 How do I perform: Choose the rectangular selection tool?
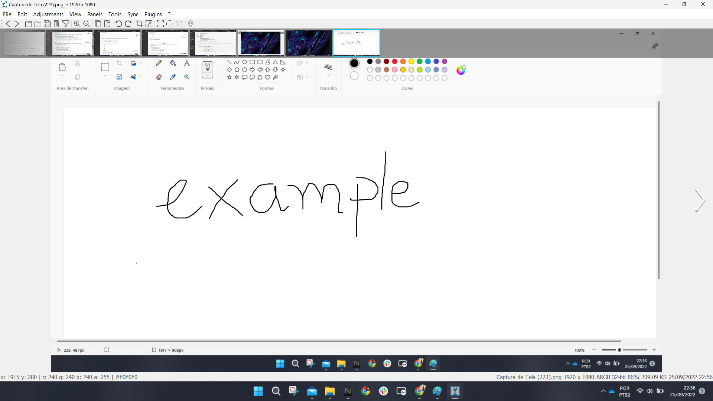pos(105,66)
